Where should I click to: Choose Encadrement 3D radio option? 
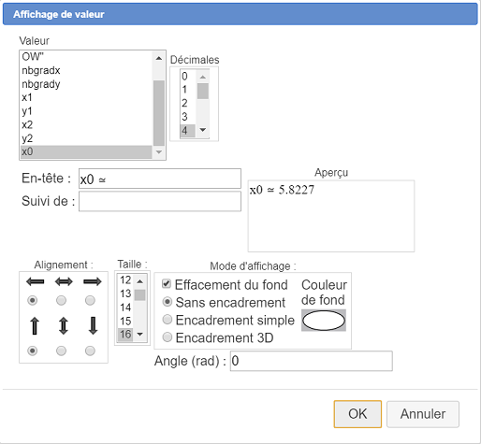168,337
